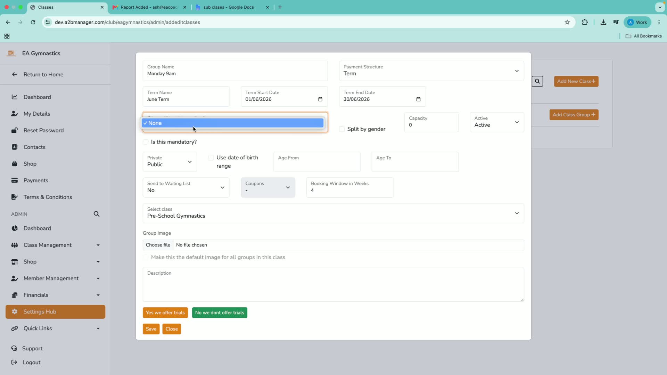Open the Private/Public dropdown
Viewport: 667px width, 375px height.
170,162
